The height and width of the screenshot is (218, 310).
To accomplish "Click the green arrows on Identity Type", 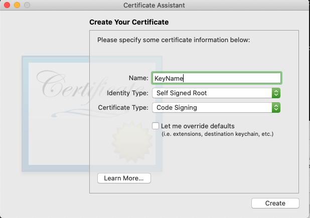I will click(275, 93).
